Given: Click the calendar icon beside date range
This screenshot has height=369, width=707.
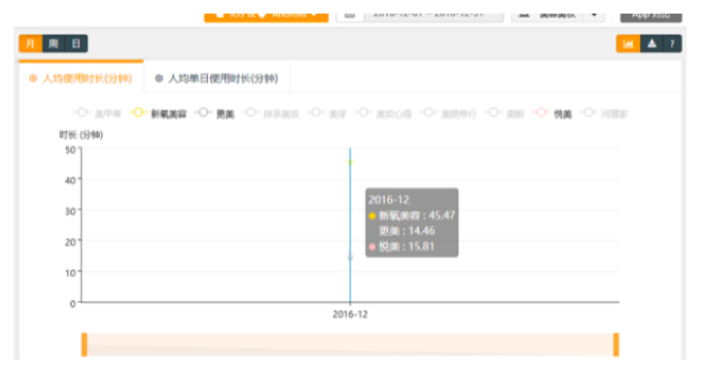Looking at the screenshot, I should coord(350,16).
